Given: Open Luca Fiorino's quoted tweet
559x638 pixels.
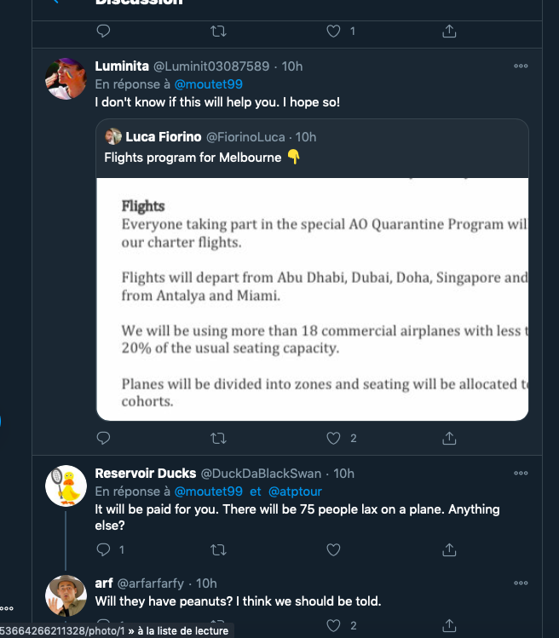Looking at the screenshot, I should [x=312, y=147].
